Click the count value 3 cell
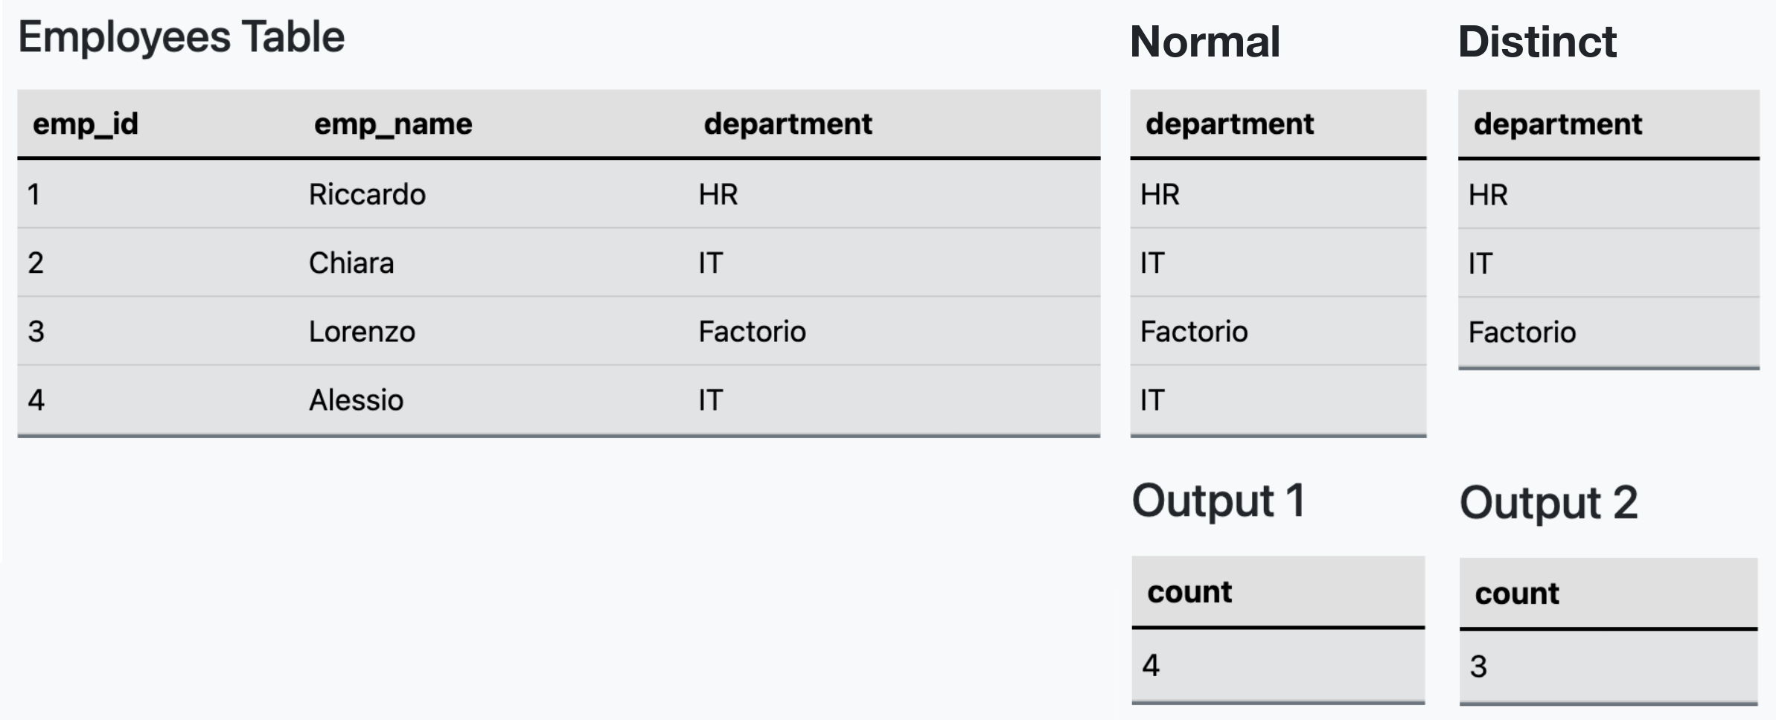 click(x=1478, y=666)
